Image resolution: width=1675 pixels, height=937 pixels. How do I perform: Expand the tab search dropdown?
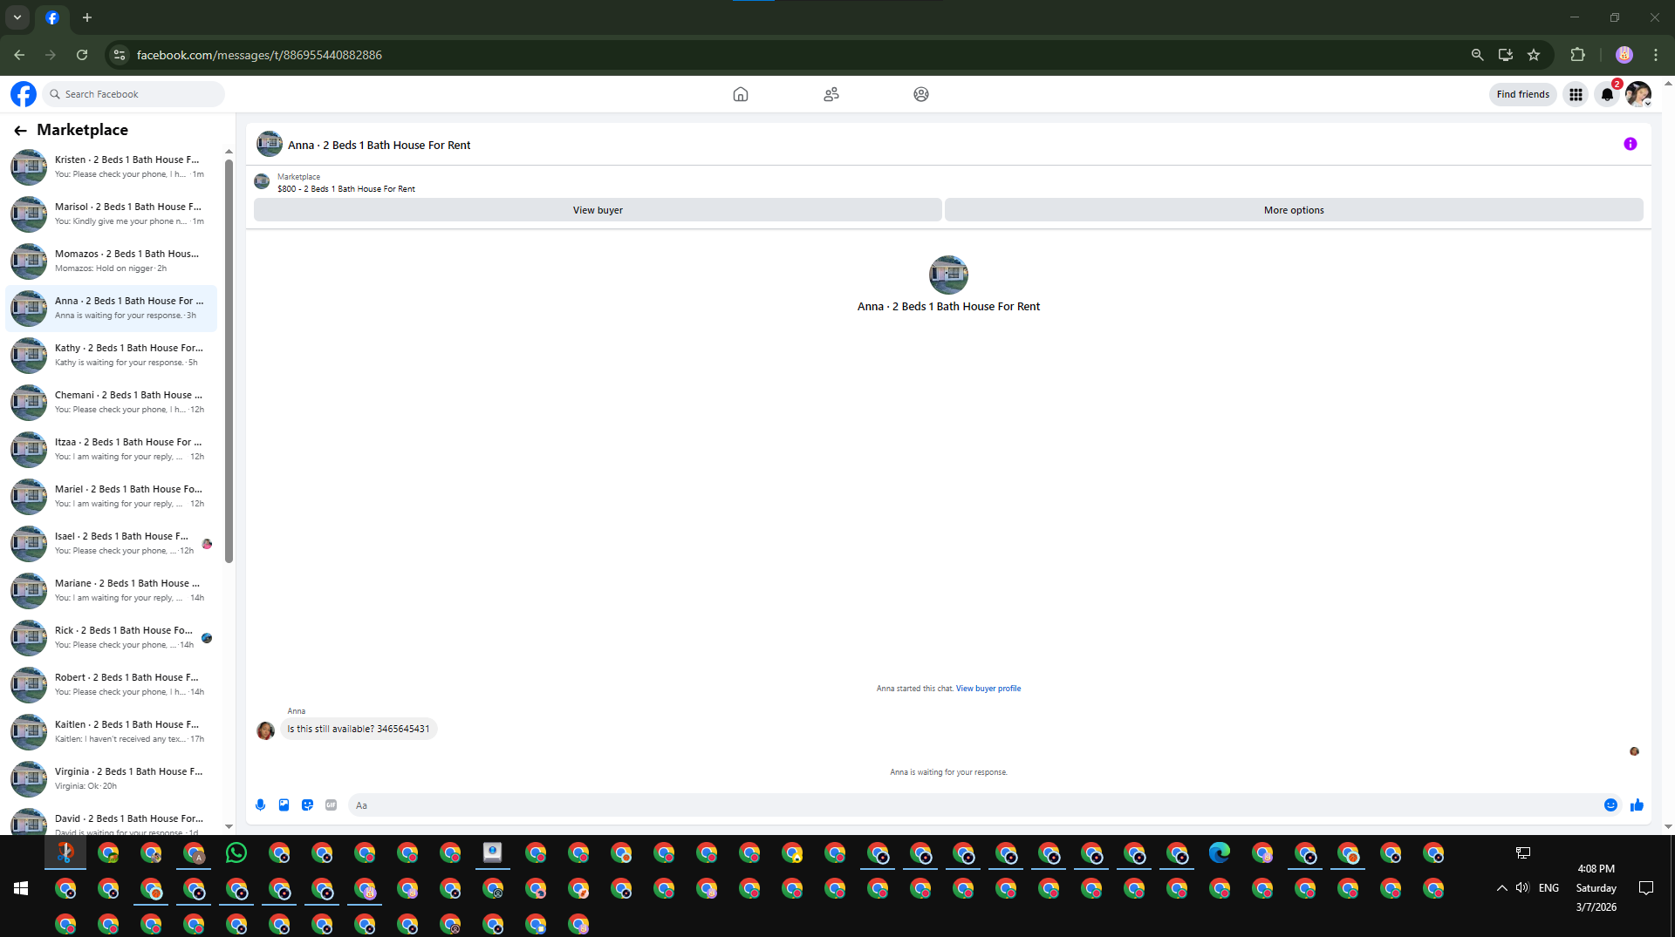[x=17, y=17]
